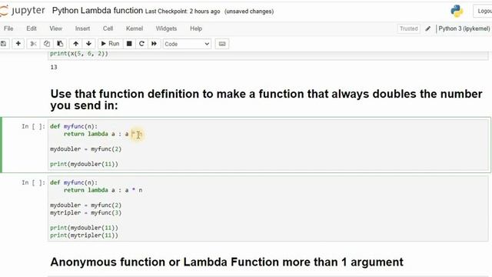The width and height of the screenshot is (492, 277).
Task: Click the Python 3 (ipykernel) kernel name
Action: coord(464,28)
